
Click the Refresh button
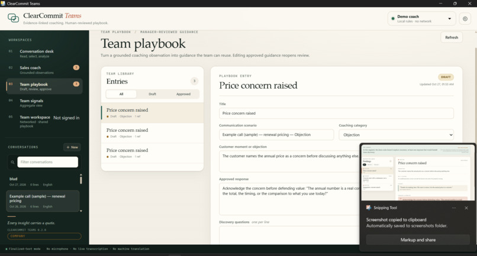[x=452, y=37]
